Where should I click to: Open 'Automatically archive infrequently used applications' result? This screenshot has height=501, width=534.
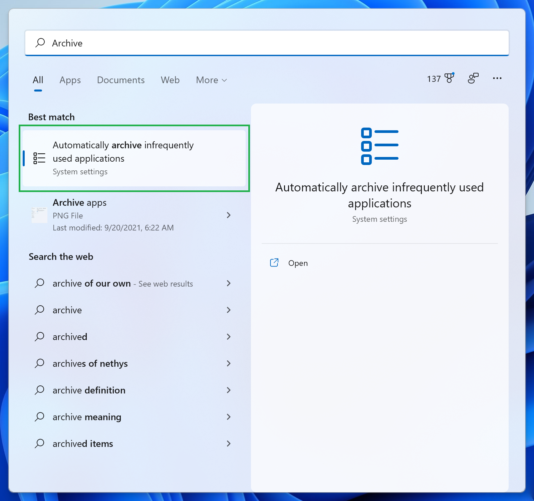[134, 158]
